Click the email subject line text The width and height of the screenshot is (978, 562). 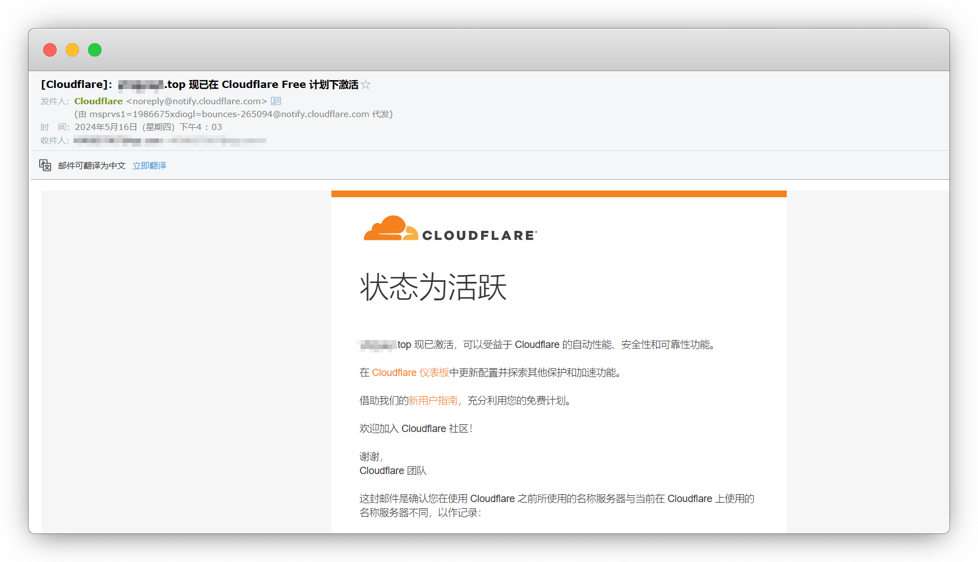click(x=200, y=85)
